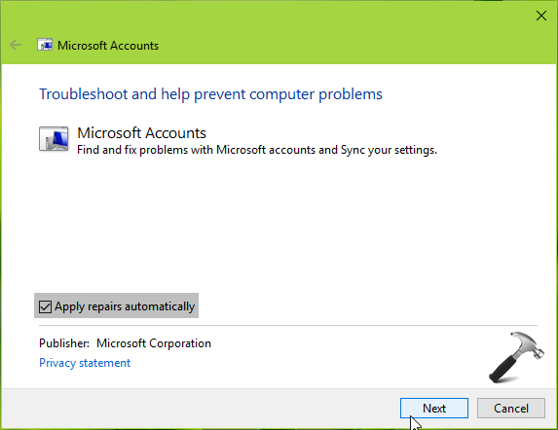Click the large Microsoft Accounts troubleshooter icon
Image resolution: width=558 pixels, height=430 pixels.
tap(54, 139)
